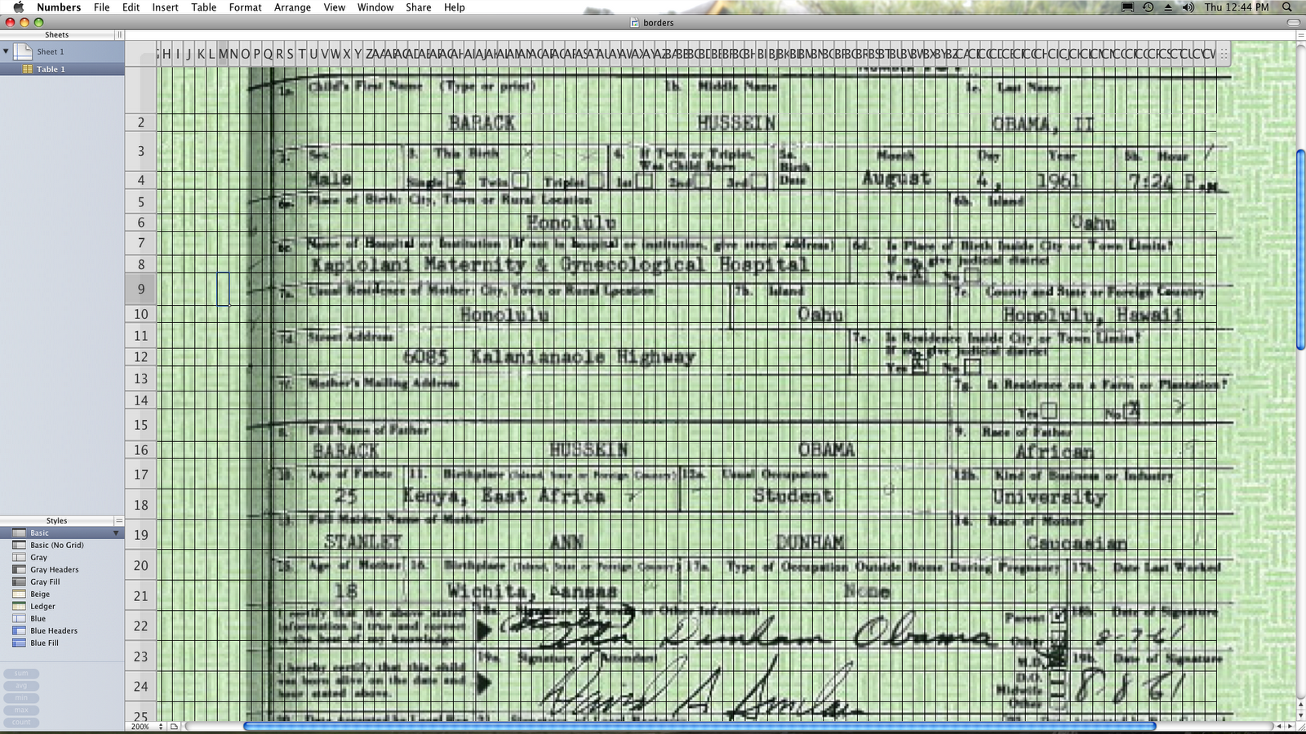Open the 200% zoom level popup
Viewport: 1306px width, 734px height.
pos(146,727)
